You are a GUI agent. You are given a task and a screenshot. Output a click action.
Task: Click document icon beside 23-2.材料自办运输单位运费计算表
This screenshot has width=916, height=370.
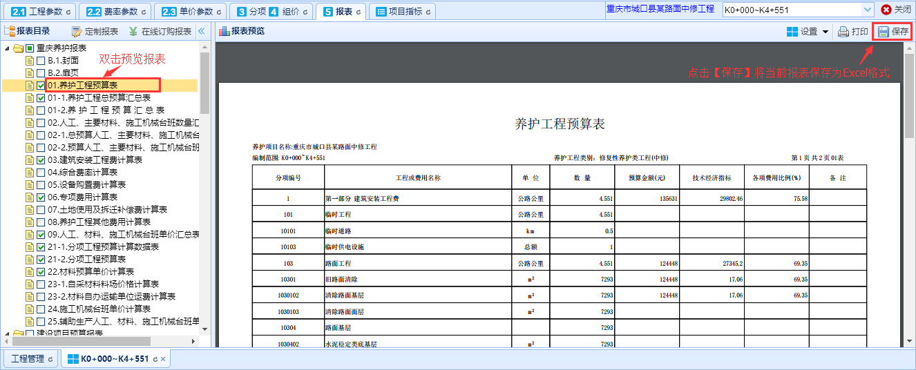[30, 297]
